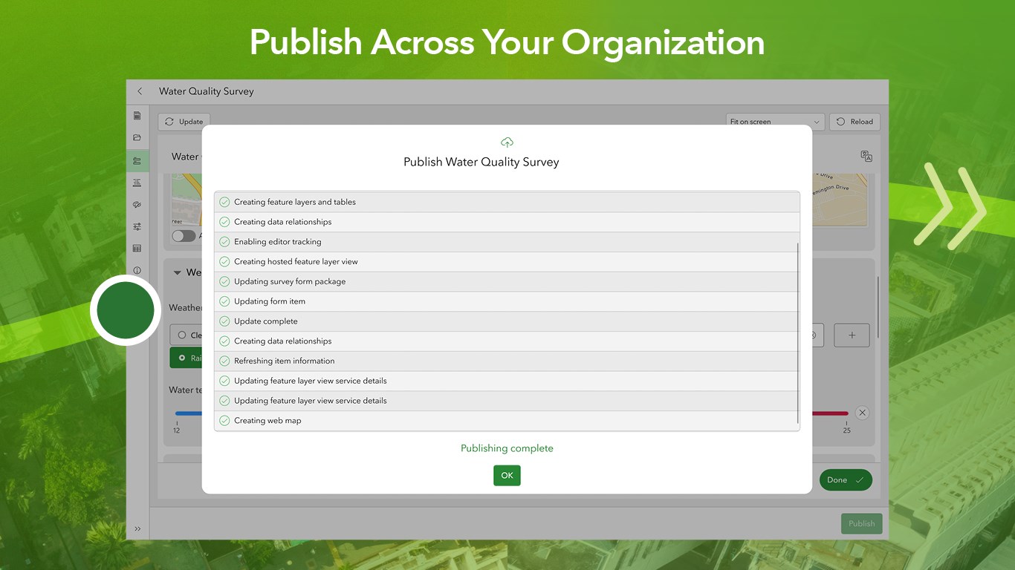Screen dimensions: 1015x570
Task: Open the Style palette icon in sidebar
Action: 137,205
